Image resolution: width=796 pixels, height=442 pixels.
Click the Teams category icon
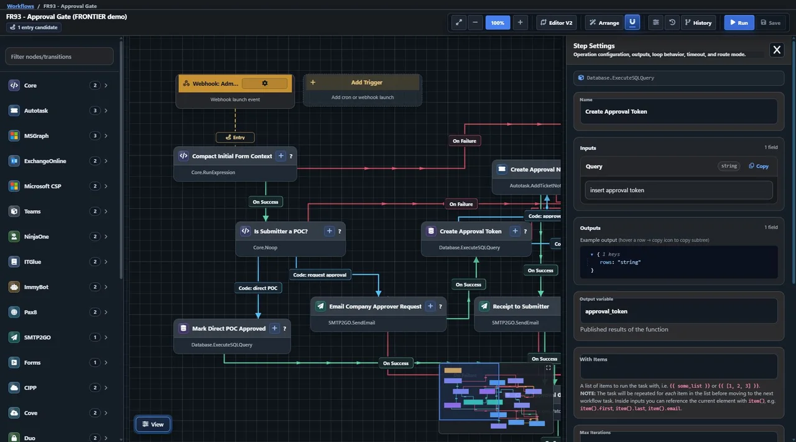pos(14,211)
